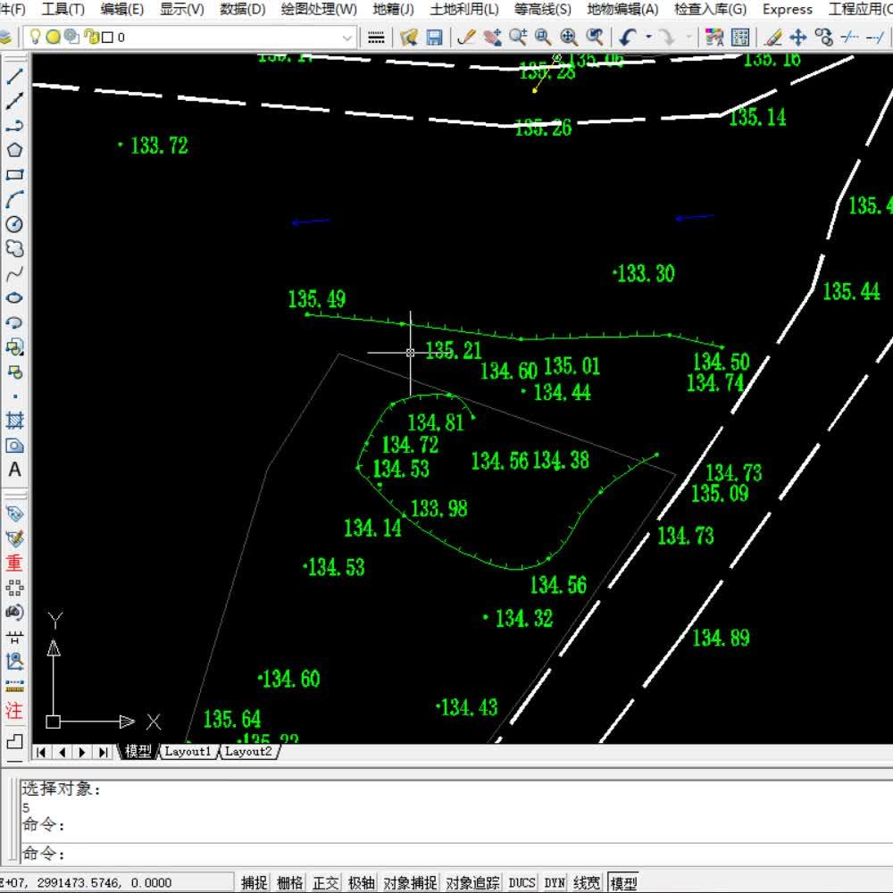Pick the Circle tool
Image resolution: width=893 pixels, height=893 pixels.
(x=14, y=224)
